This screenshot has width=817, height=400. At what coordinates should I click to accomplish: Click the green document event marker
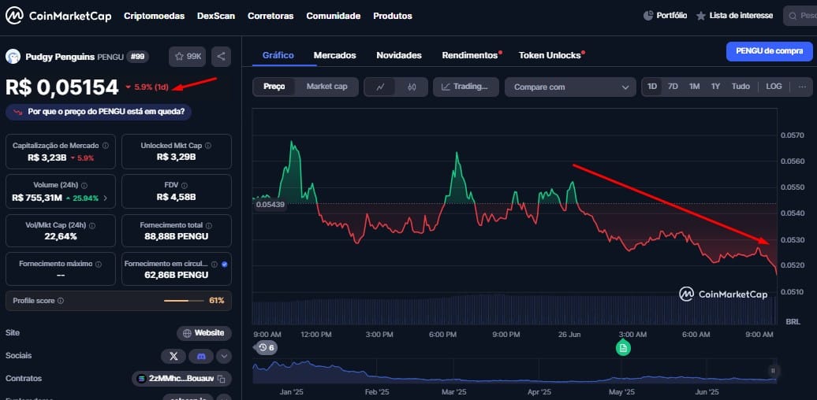(623, 347)
